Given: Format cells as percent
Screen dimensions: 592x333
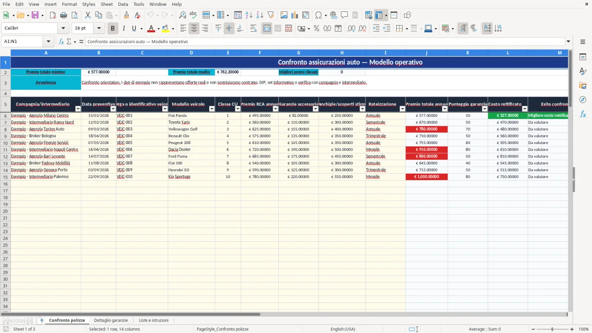Looking at the screenshot, I should click(x=317, y=29).
